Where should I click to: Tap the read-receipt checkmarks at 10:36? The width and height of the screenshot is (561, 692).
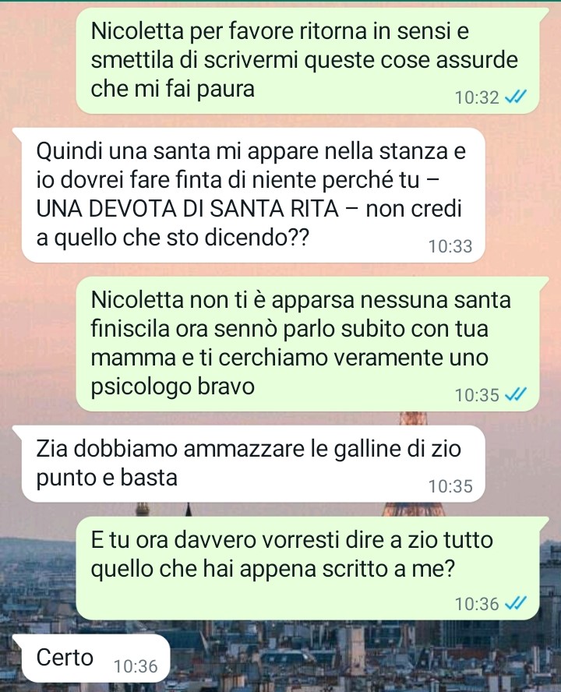[515, 603]
